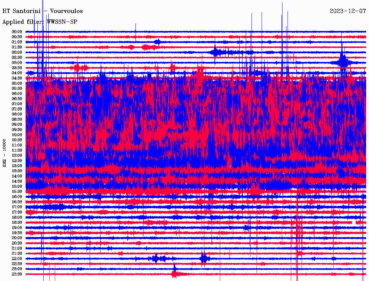Select the 22:00 time label
This screenshot has width=369, height=281.
coord(17,259)
